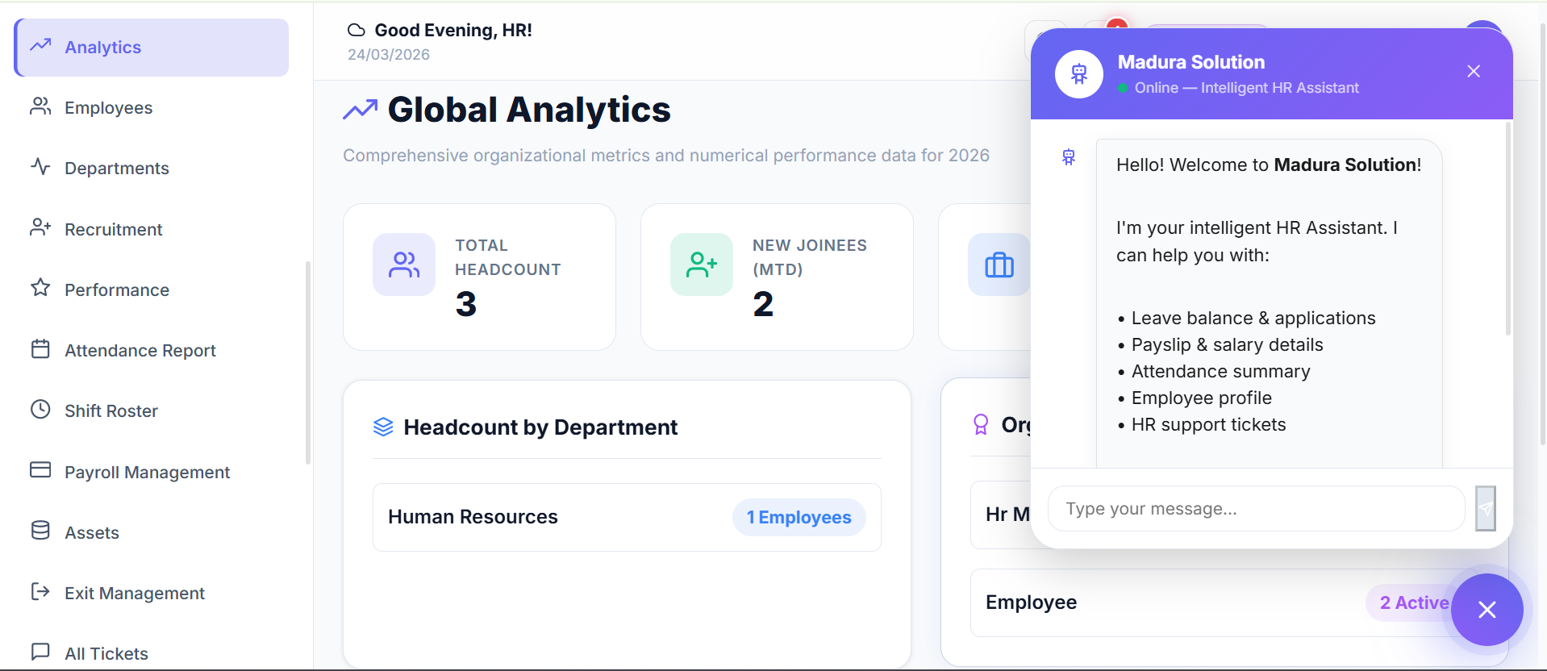Click the award ribbon icon beside Org
The width and height of the screenshot is (1547, 671).
(981, 425)
